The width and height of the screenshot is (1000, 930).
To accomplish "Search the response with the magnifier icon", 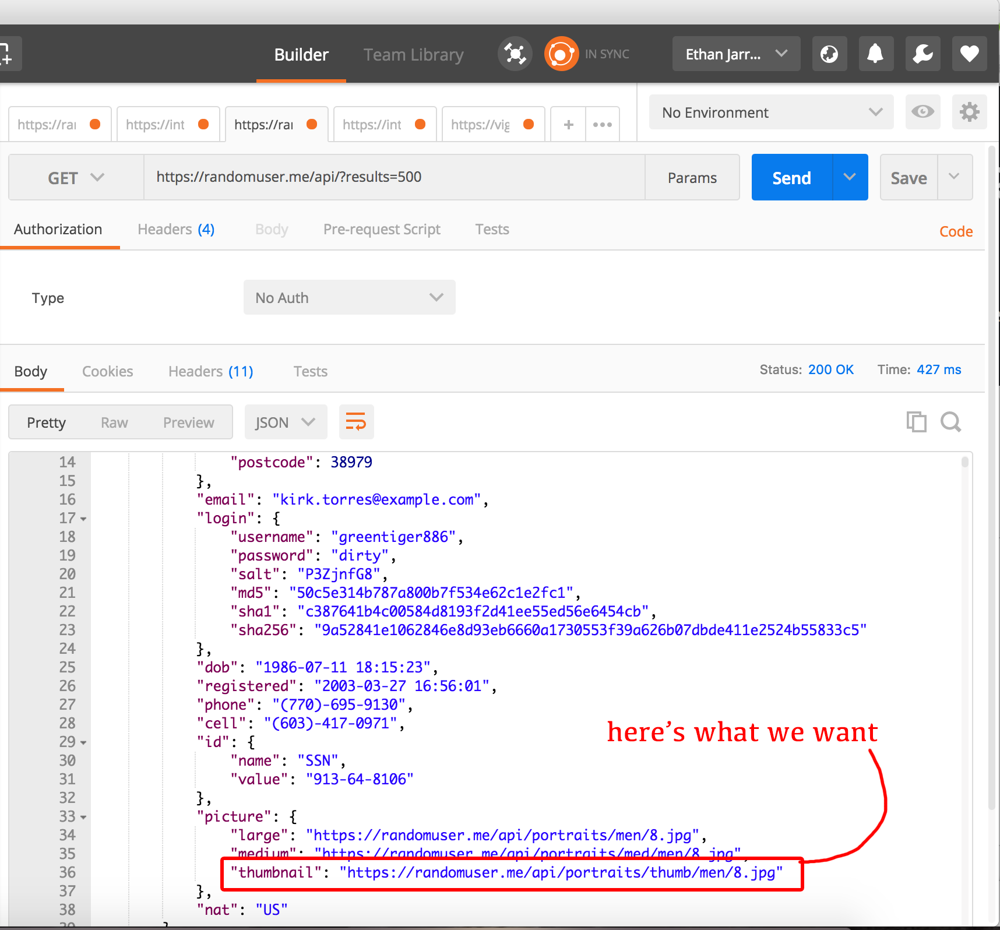I will [950, 421].
